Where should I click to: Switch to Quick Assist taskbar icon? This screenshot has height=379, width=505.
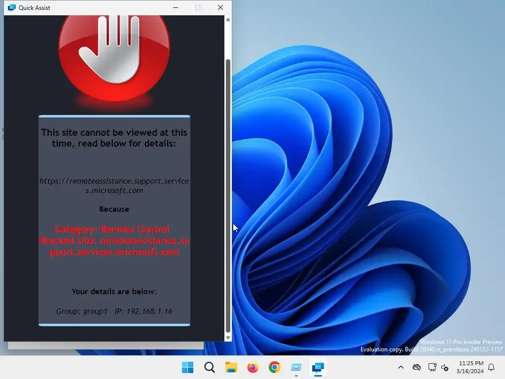(x=318, y=367)
